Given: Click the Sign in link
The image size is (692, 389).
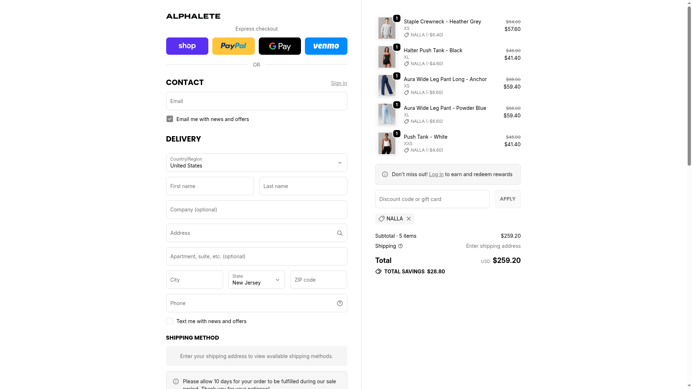Looking at the screenshot, I should [x=339, y=83].
